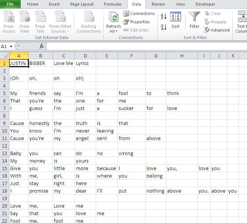The height and width of the screenshot is (223, 247).
Task: Click the Clear filter button
Action: click(212, 14)
